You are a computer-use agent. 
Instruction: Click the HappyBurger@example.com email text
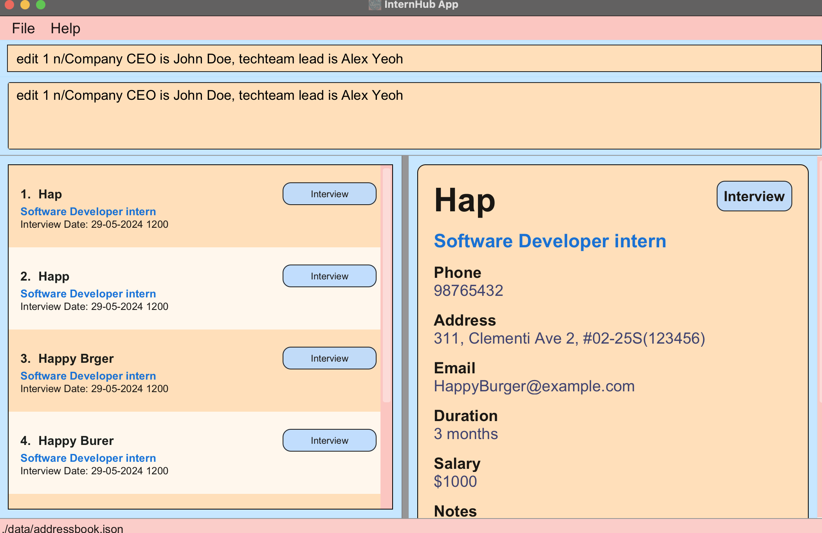pyautogui.click(x=534, y=387)
